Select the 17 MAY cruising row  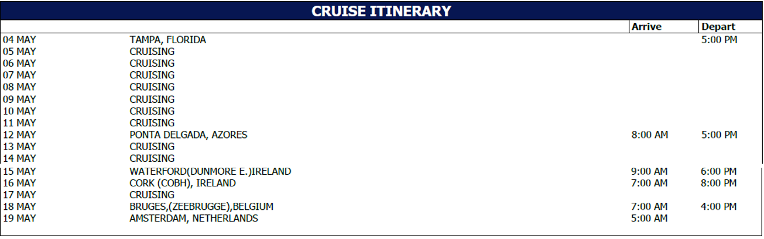[x=382, y=195]
